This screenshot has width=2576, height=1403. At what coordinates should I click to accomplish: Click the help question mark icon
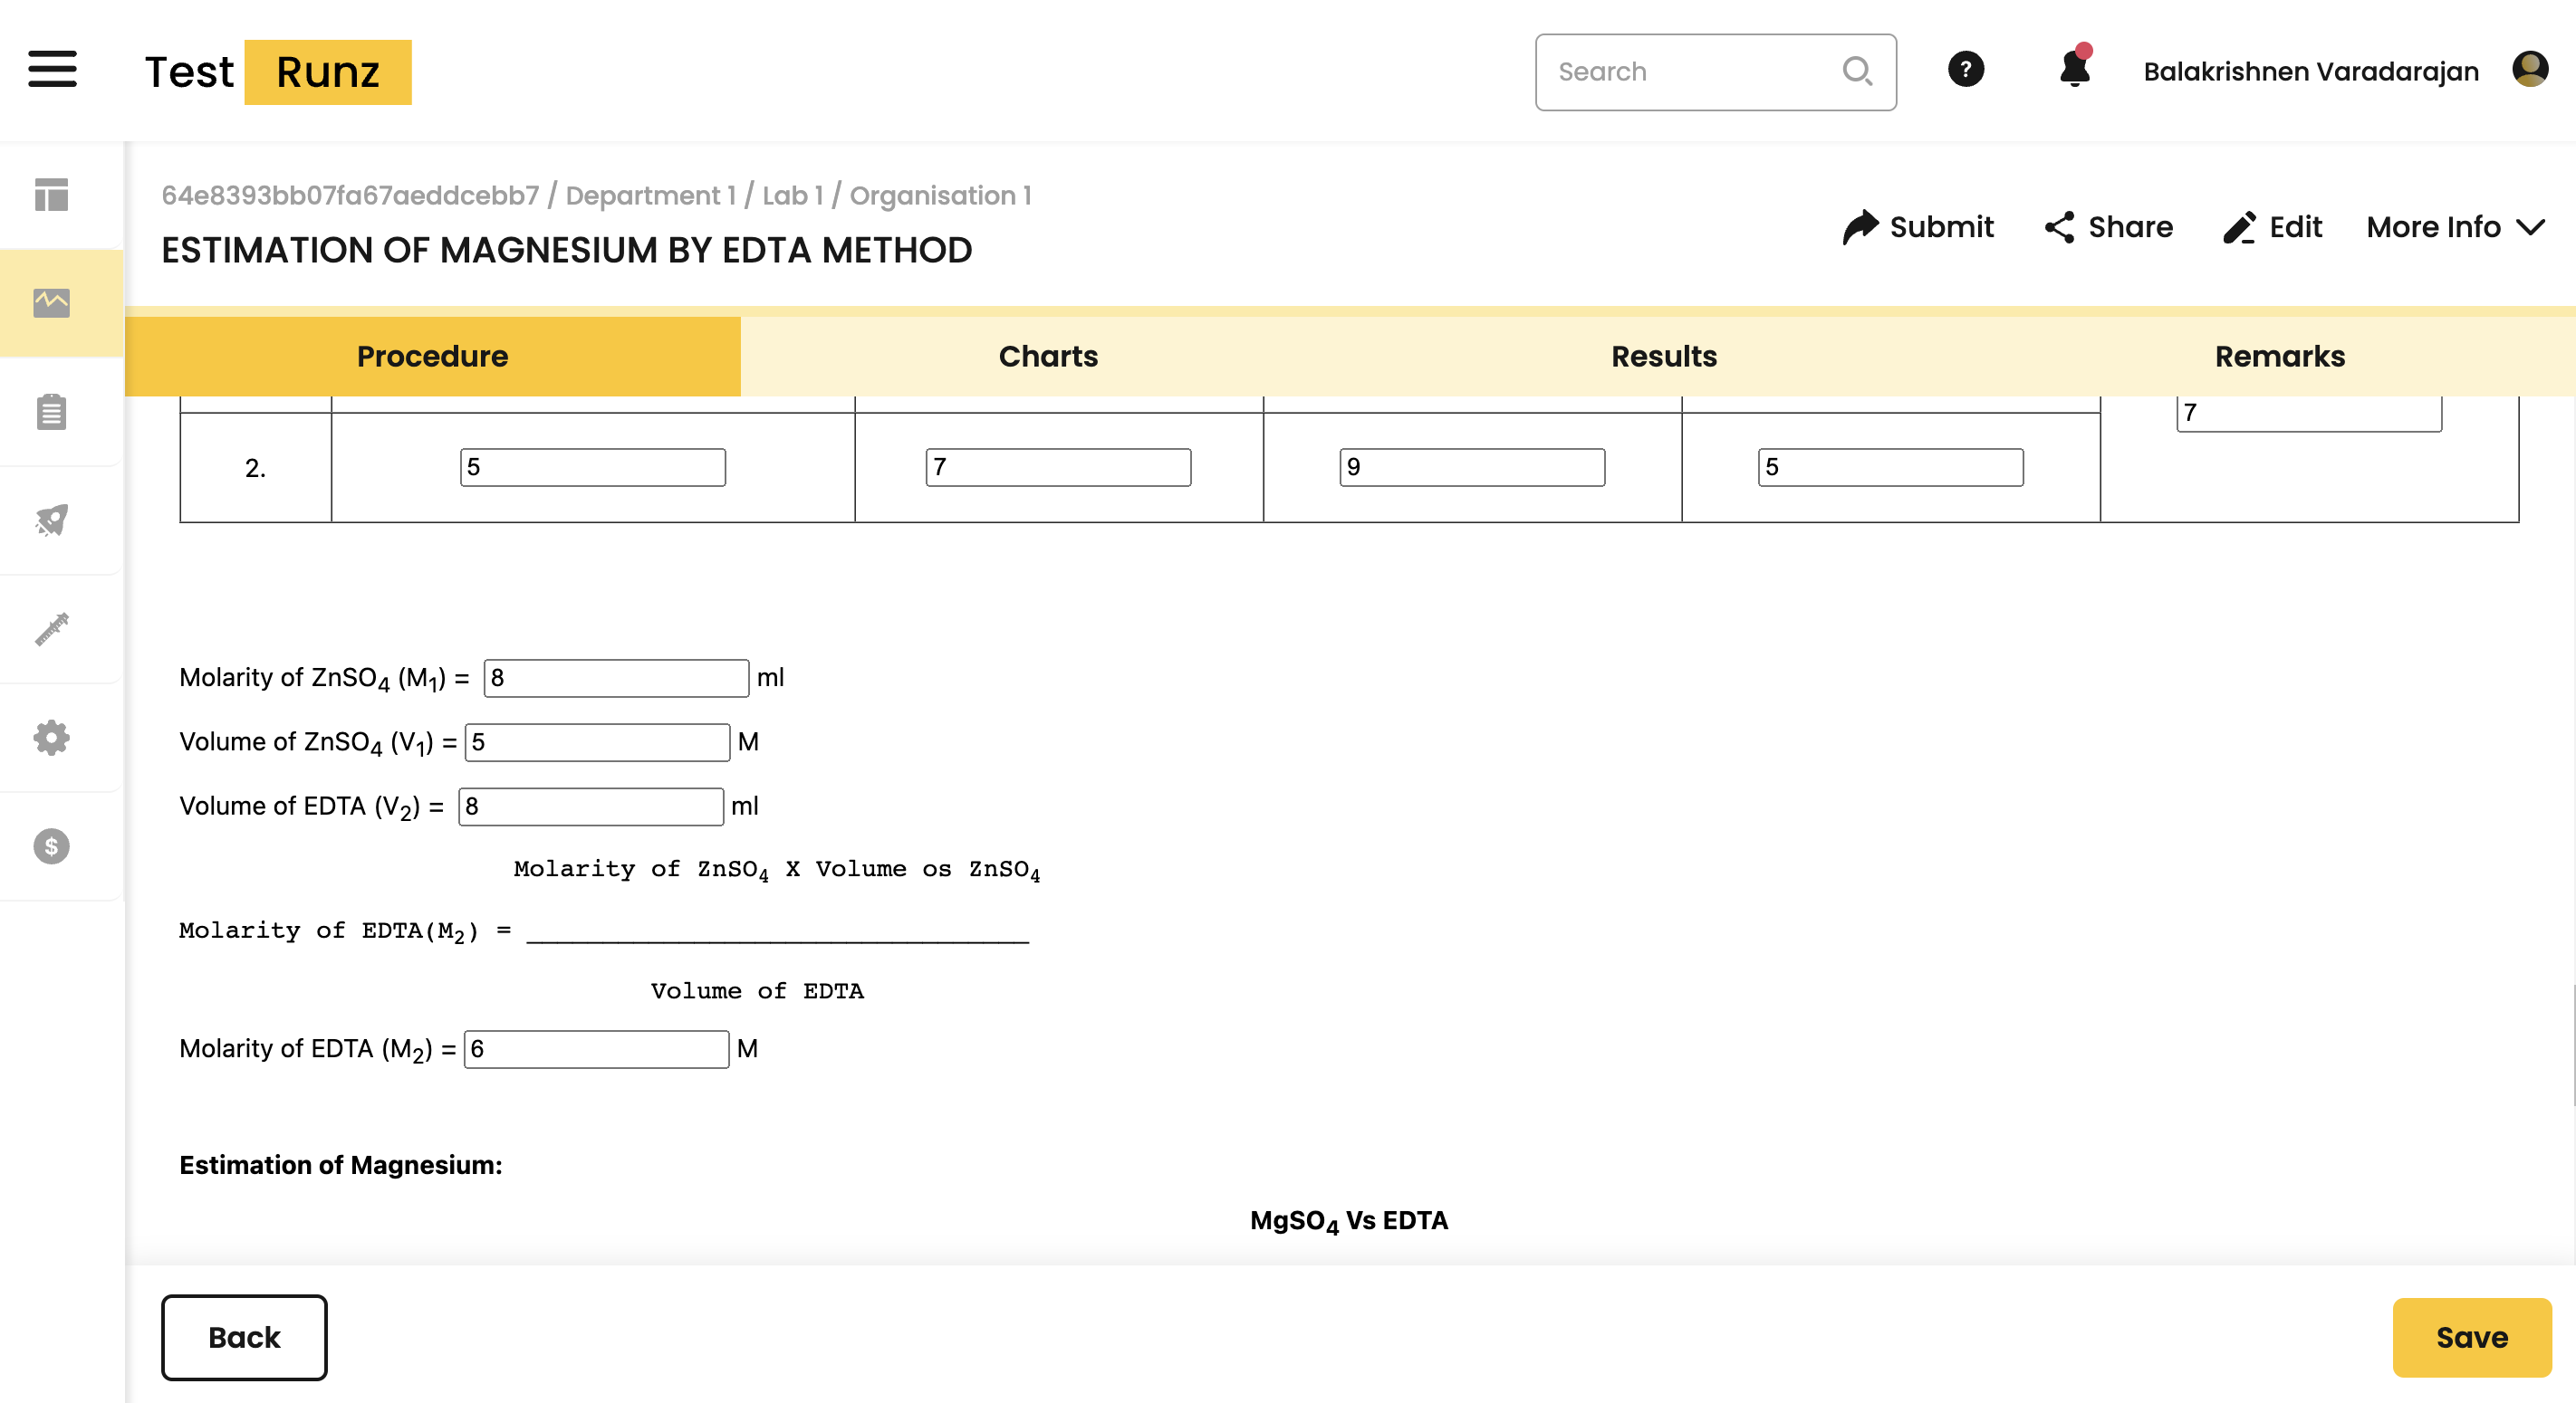[1965, 70]
